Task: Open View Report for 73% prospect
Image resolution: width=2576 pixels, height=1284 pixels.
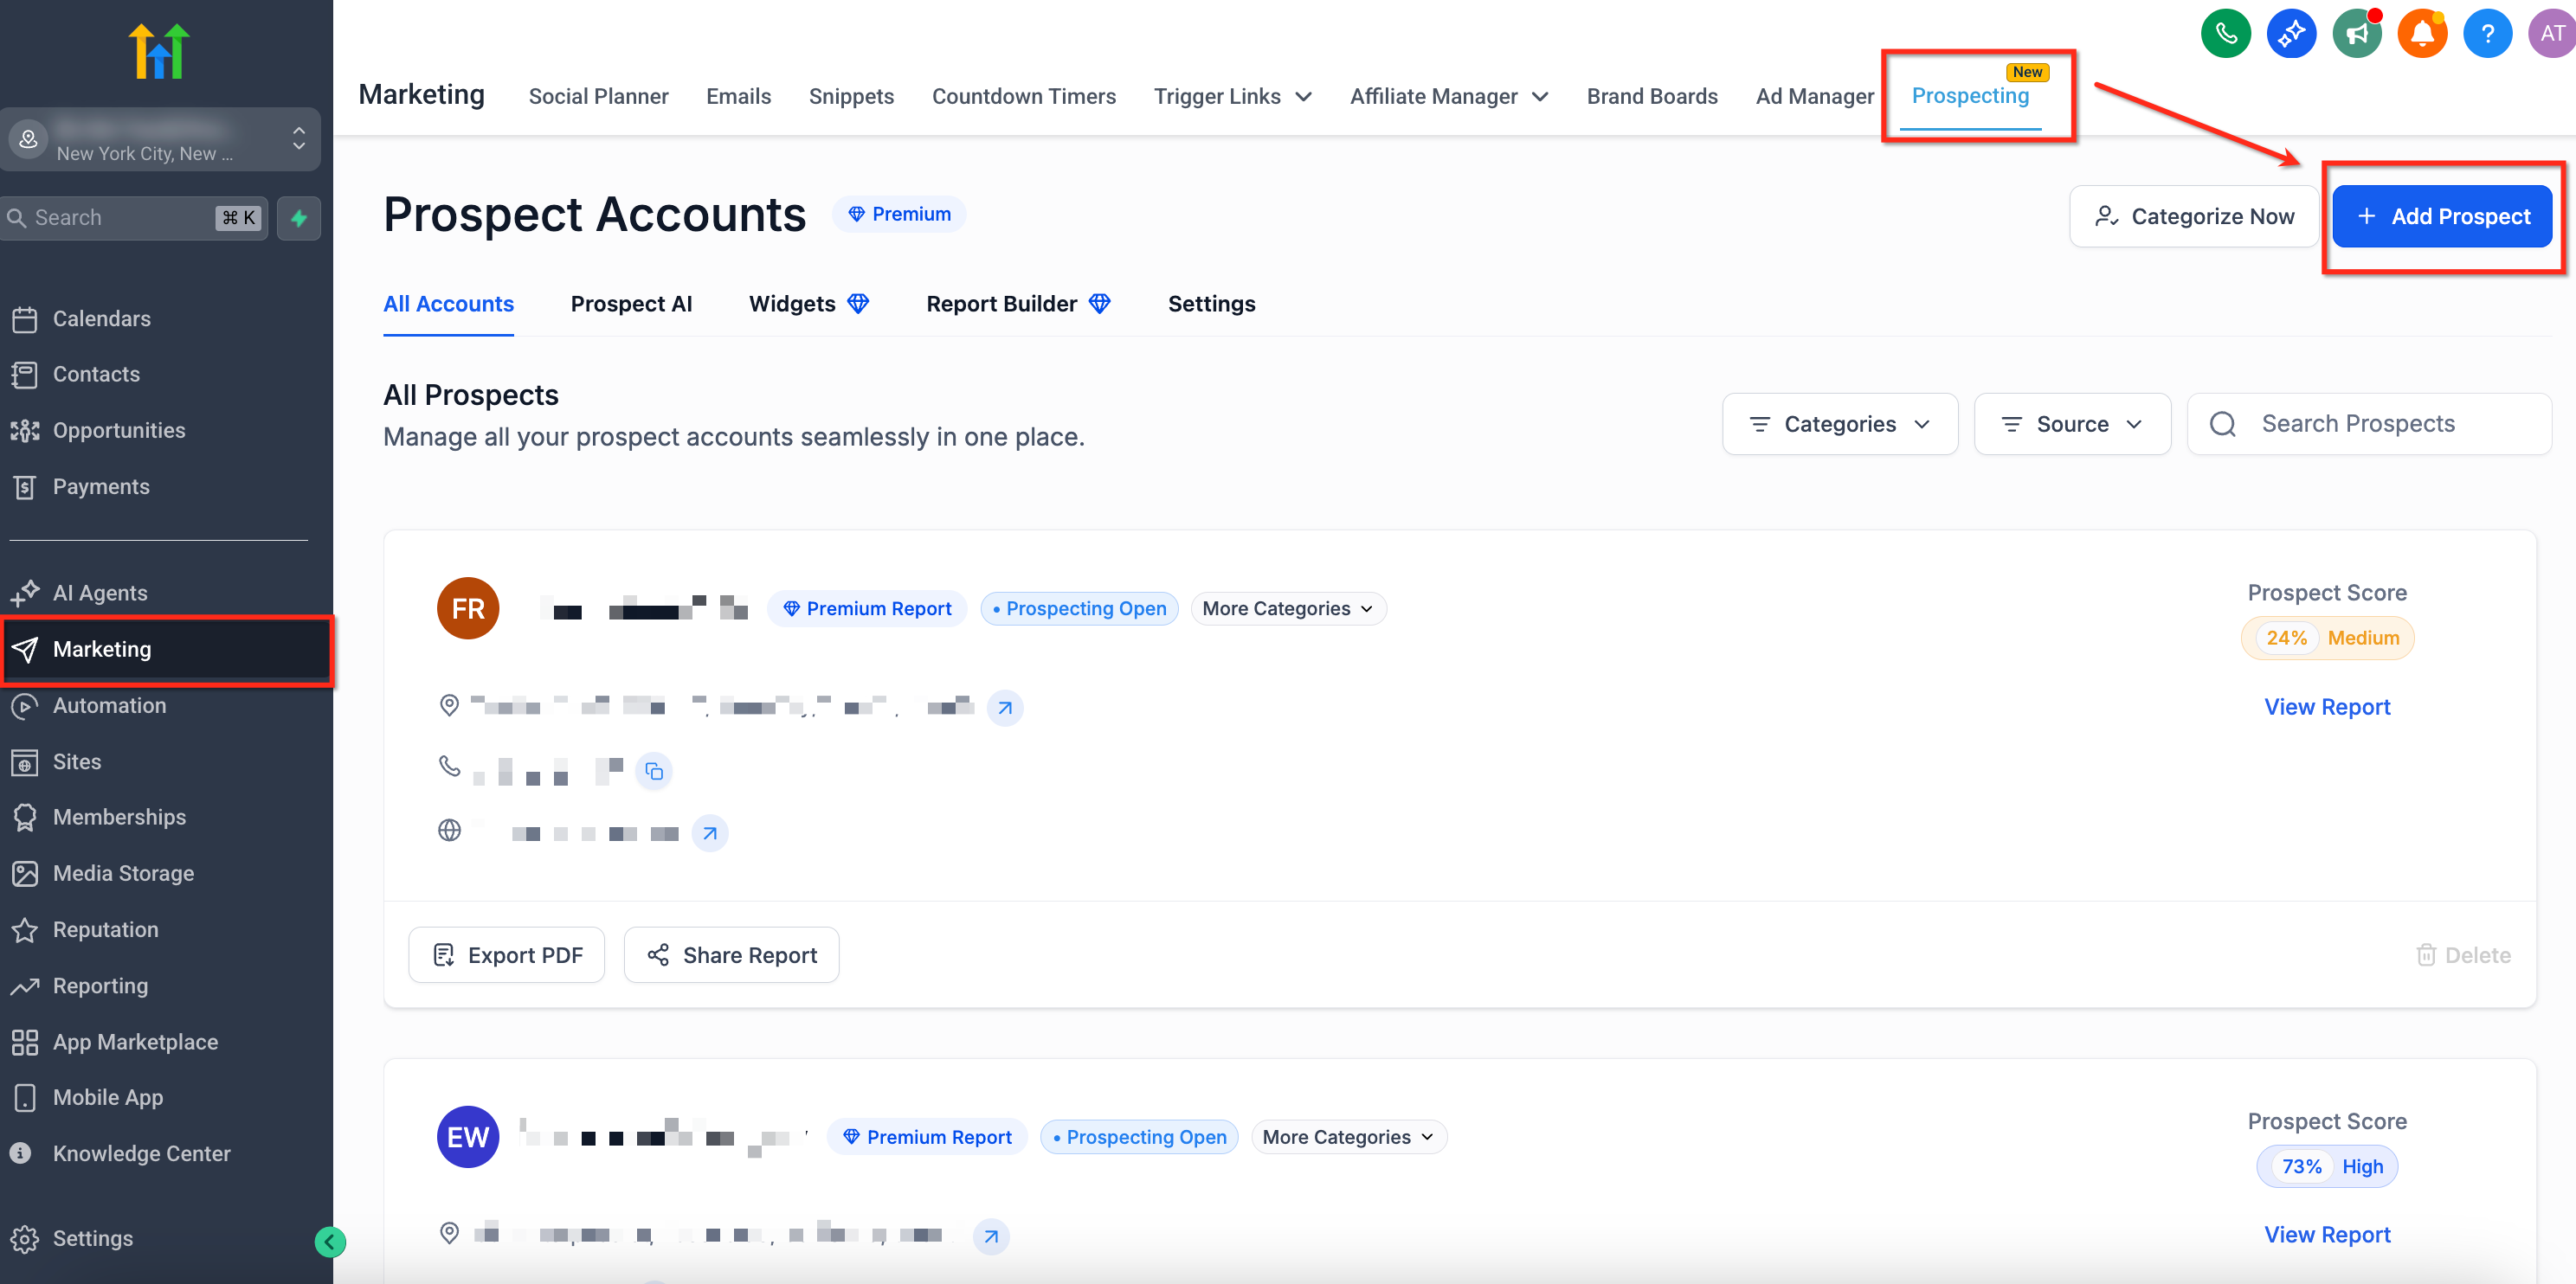Action: point(2327,1234)
